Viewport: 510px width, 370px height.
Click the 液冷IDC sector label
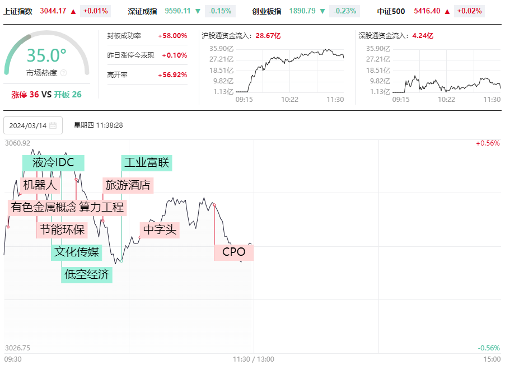(x=53, y=163)
